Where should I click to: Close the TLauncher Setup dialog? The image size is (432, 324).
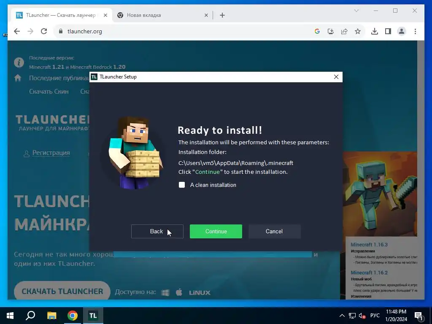(x=336, y=77)
